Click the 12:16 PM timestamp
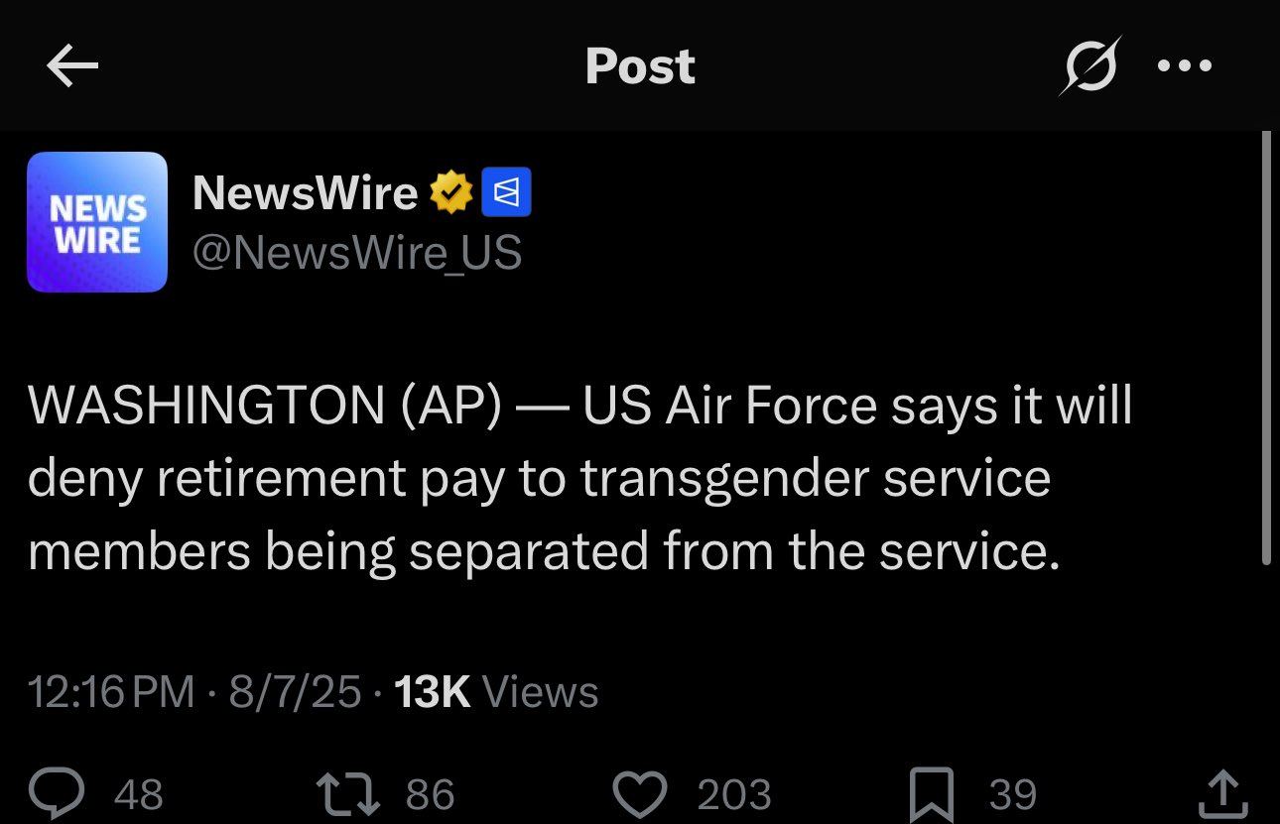Screen dimensions: 1280x824 coord(111,692)
